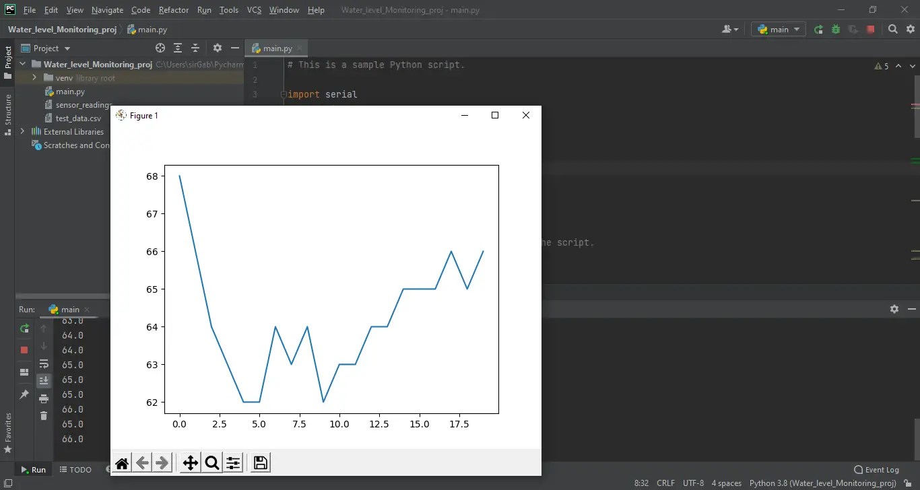Pin the Run tool window
Image resolution: width=920 pixels, height=490 pixels.
pos(24,396)
